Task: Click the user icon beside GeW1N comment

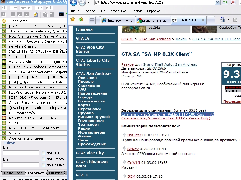Action: point(124,162)
